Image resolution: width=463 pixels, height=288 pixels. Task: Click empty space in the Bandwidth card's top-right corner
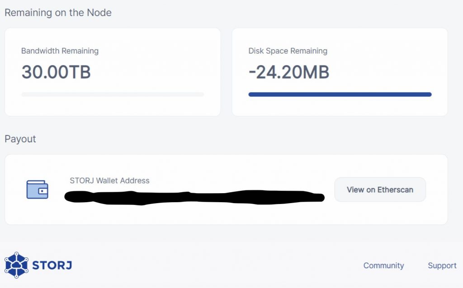(199, 43)
